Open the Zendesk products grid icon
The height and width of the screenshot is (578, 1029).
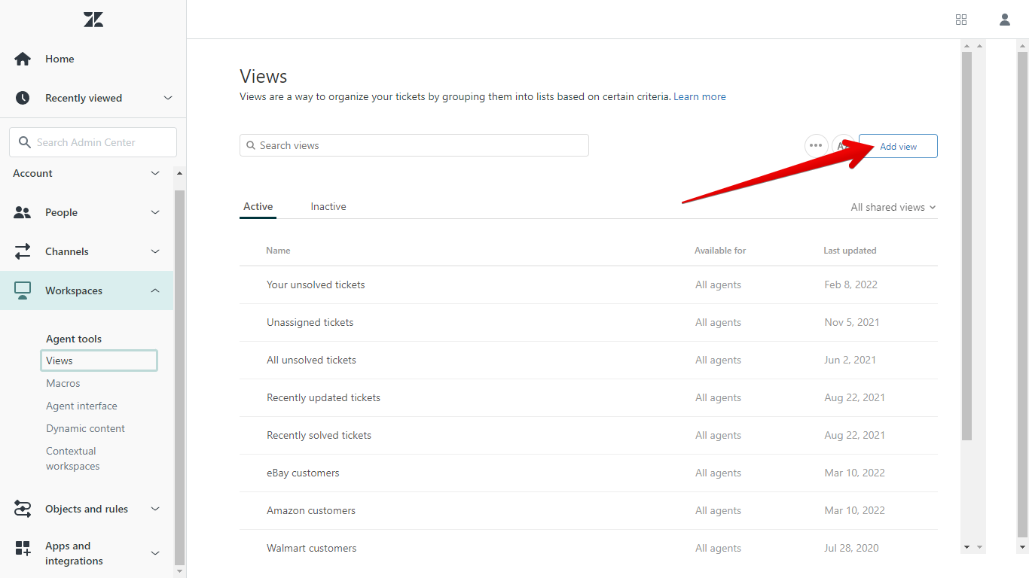[x=961, y=20]
